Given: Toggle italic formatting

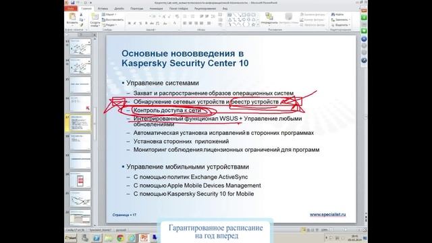Looking at the screenshot, I should pos(134,24).
